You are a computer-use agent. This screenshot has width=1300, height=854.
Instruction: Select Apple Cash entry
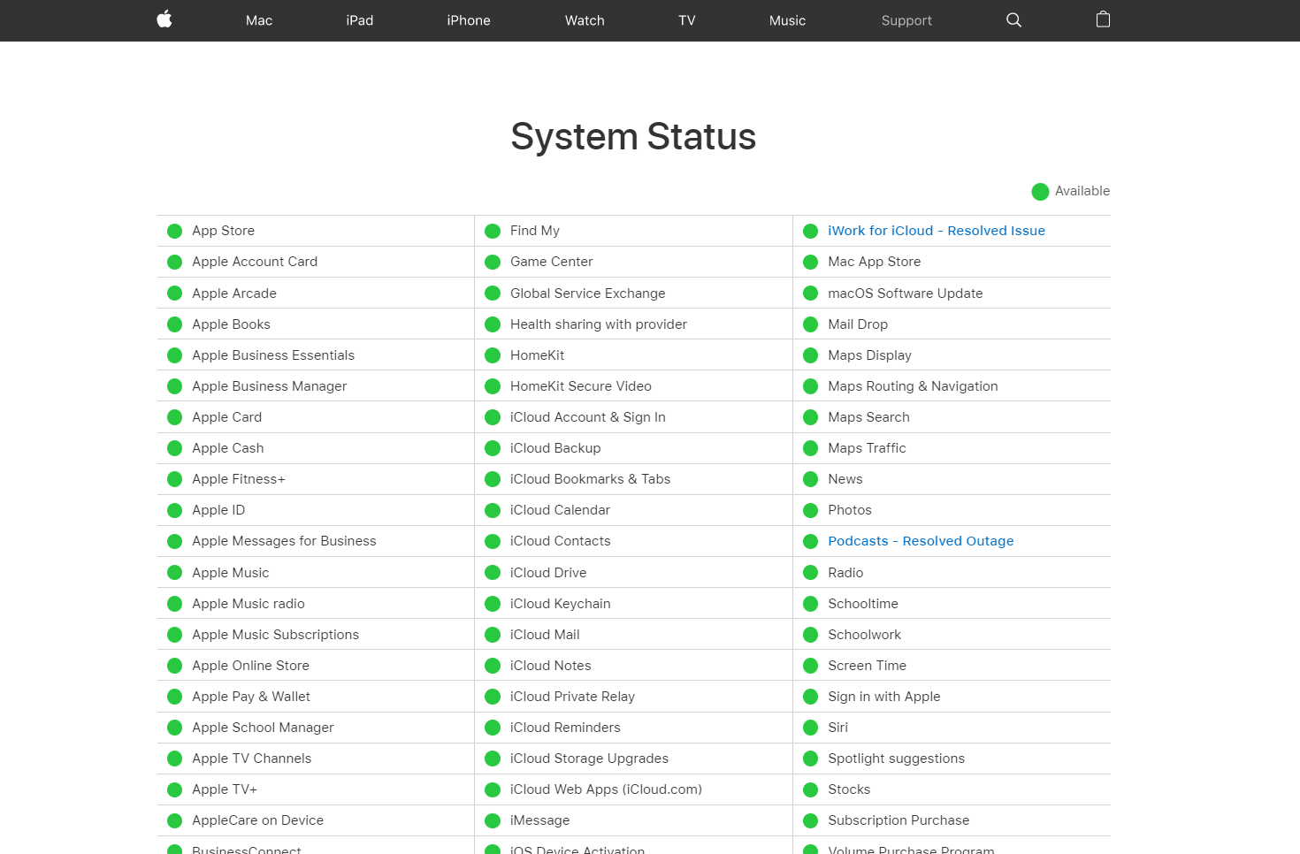pyautogui.click(x=228, y=448)
